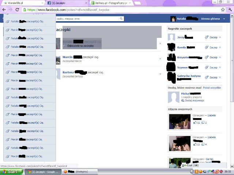Viewport: 234px width, 175px height.
Task: Open Kamila's name in poke suggestions
Action: point(181,47)
